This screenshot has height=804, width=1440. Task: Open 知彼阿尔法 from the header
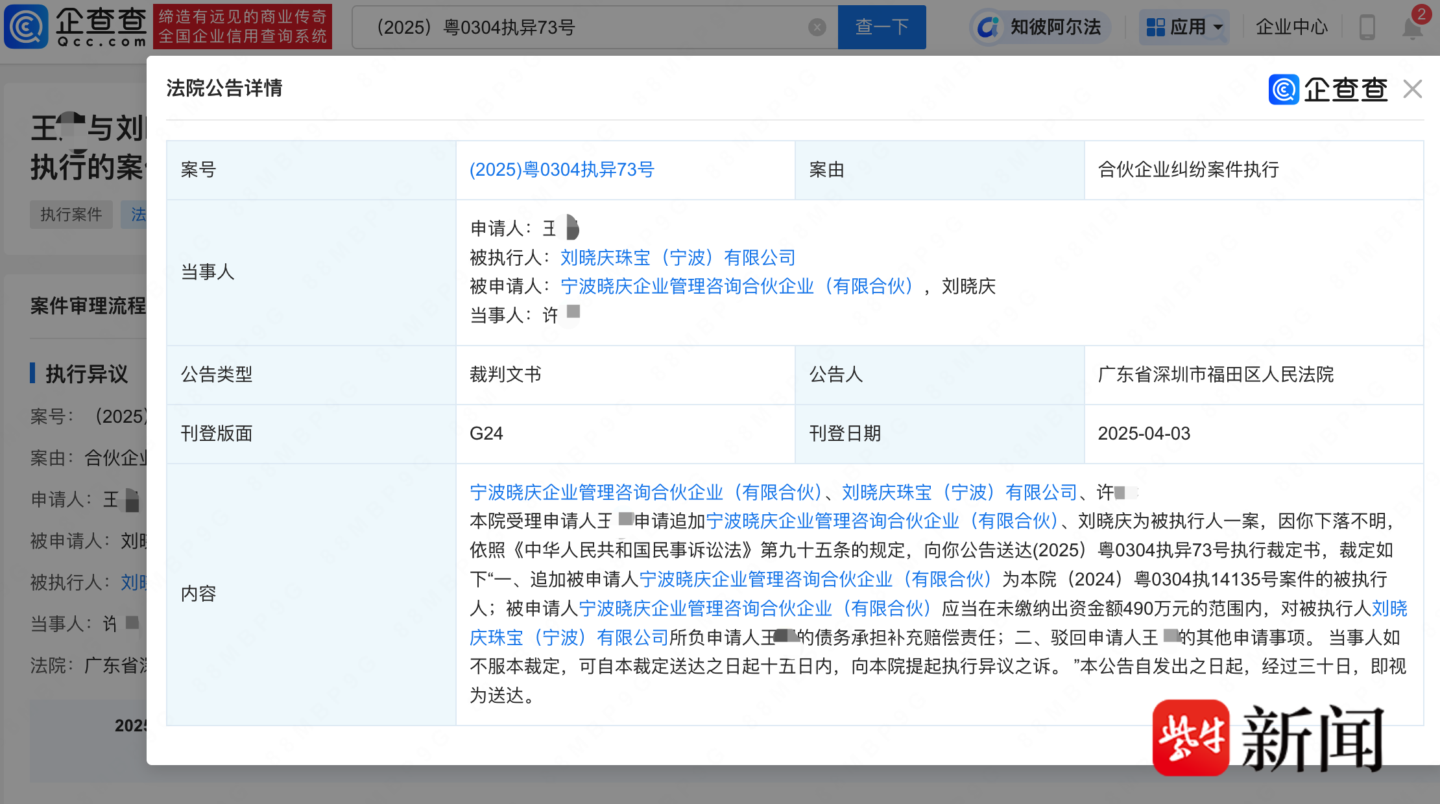click(1040, 27)
